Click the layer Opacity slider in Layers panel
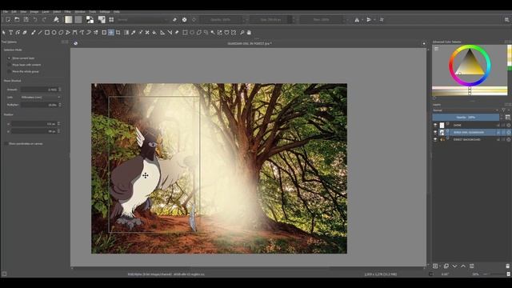The width and height of the screenshot is (512, 288). pyautogui.click(x=466, y=118)
